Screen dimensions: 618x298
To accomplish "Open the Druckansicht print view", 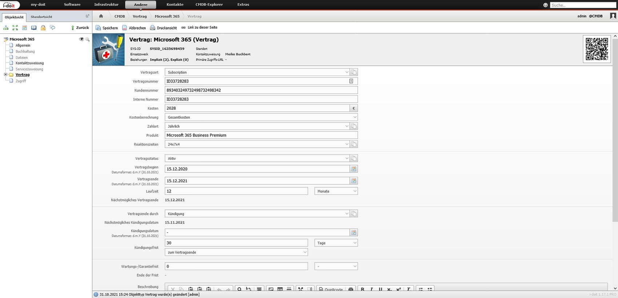I will coord(163,28).
